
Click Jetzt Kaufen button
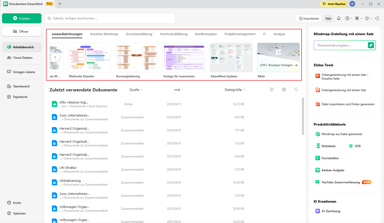(334, 4)
